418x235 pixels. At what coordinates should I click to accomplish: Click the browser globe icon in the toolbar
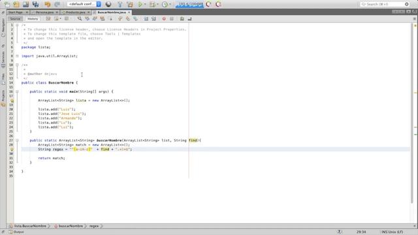(108, 5)
